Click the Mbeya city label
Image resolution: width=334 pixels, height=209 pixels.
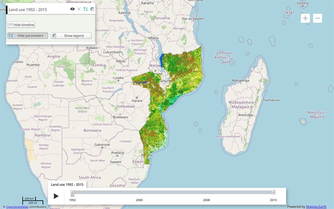point(153,38)
